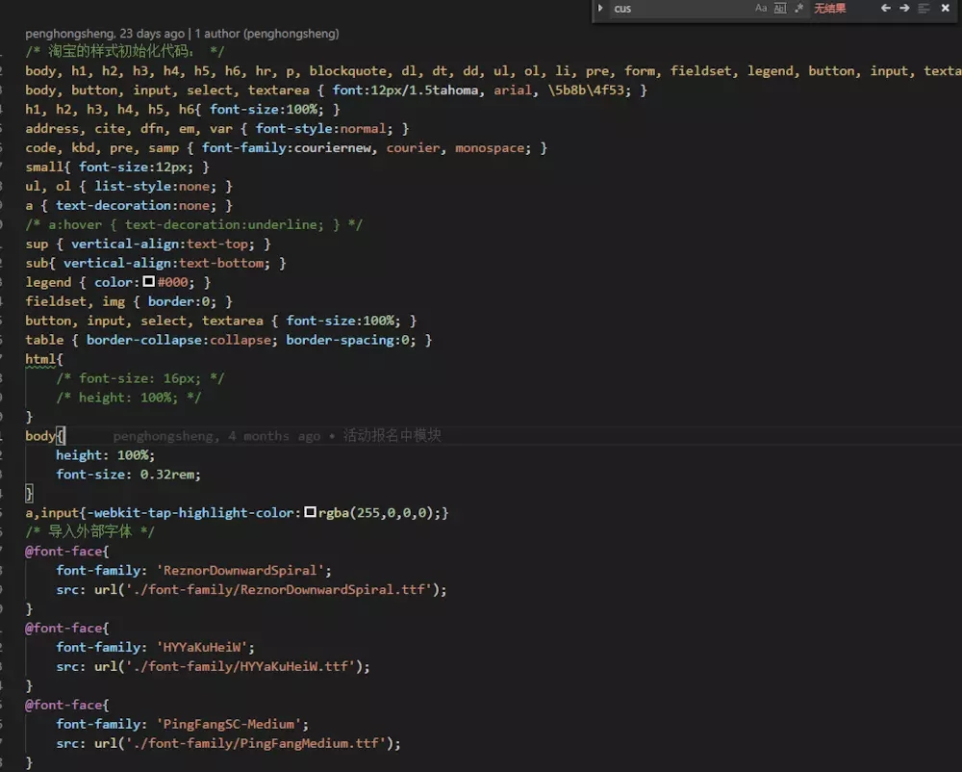Click the '\5b8b\4f53' font value
The image size is (962, 772).
pos(586,90)
